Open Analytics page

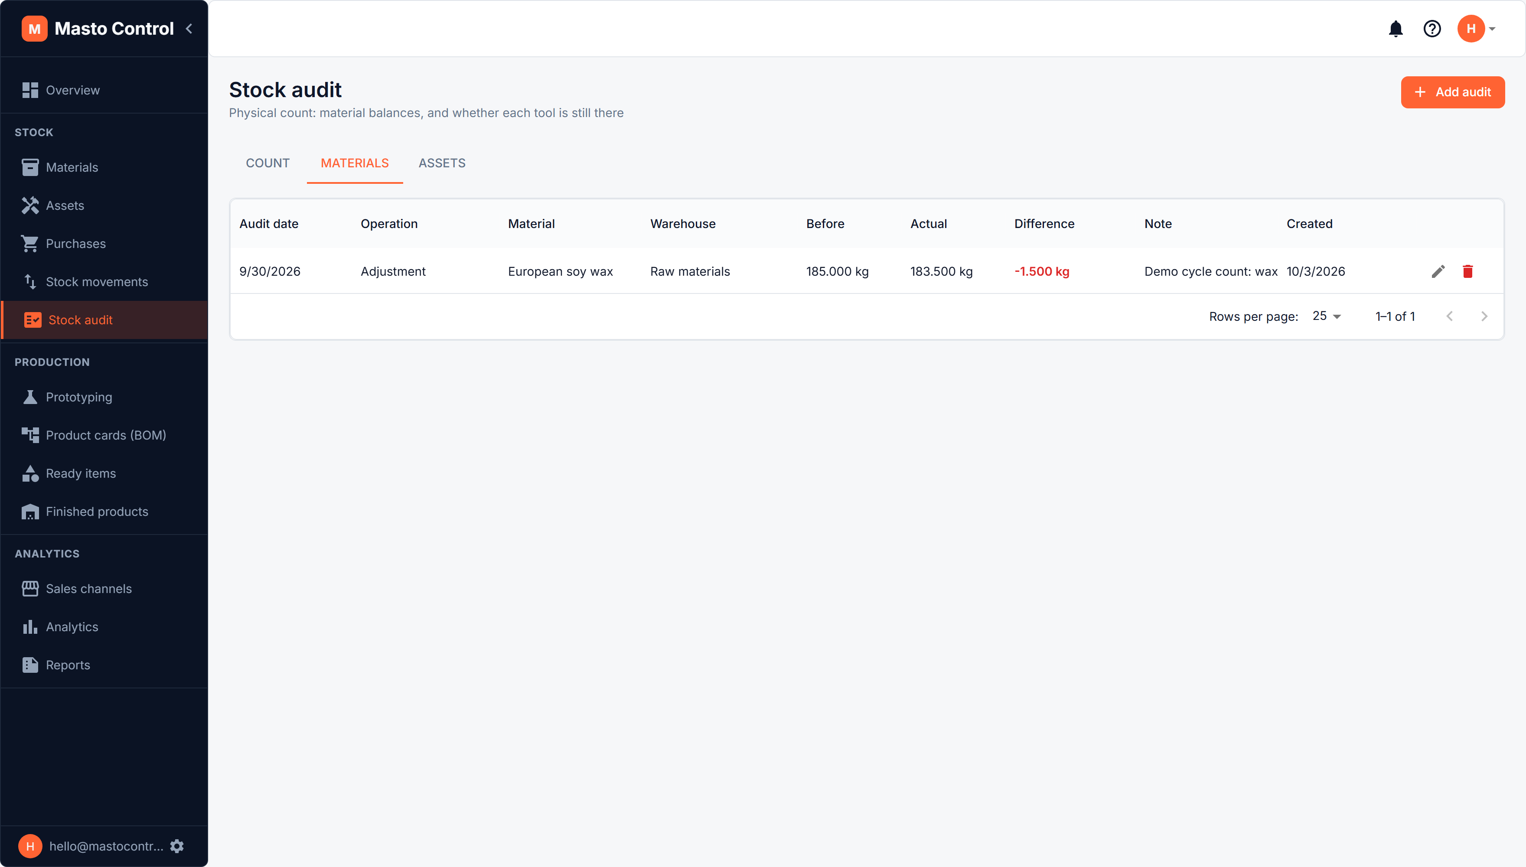pyautogui.click(x=104, y=627)
